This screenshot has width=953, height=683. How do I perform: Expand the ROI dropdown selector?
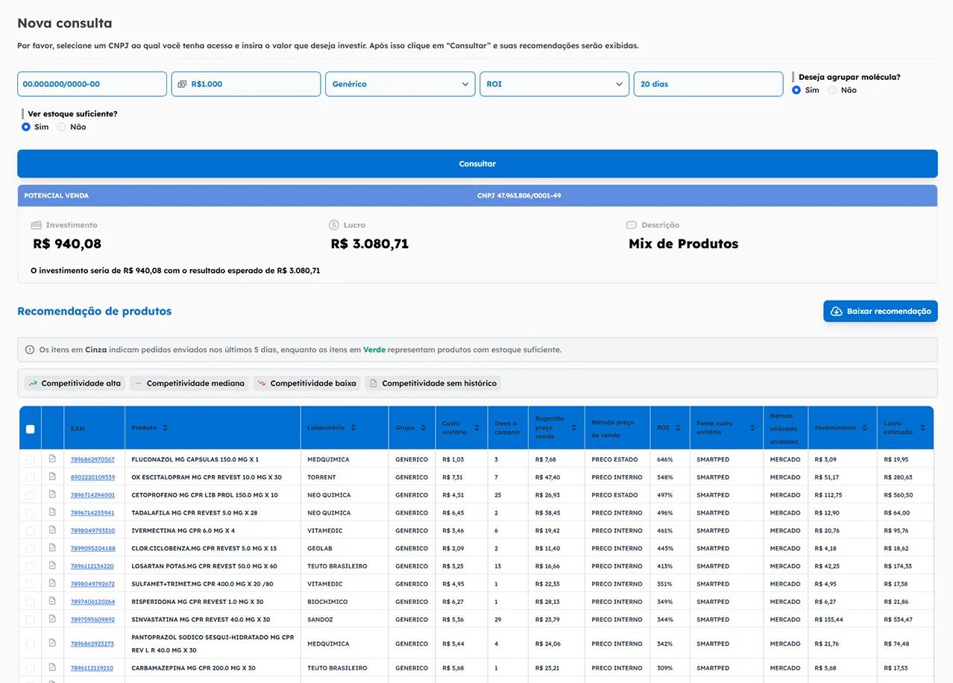554,84
